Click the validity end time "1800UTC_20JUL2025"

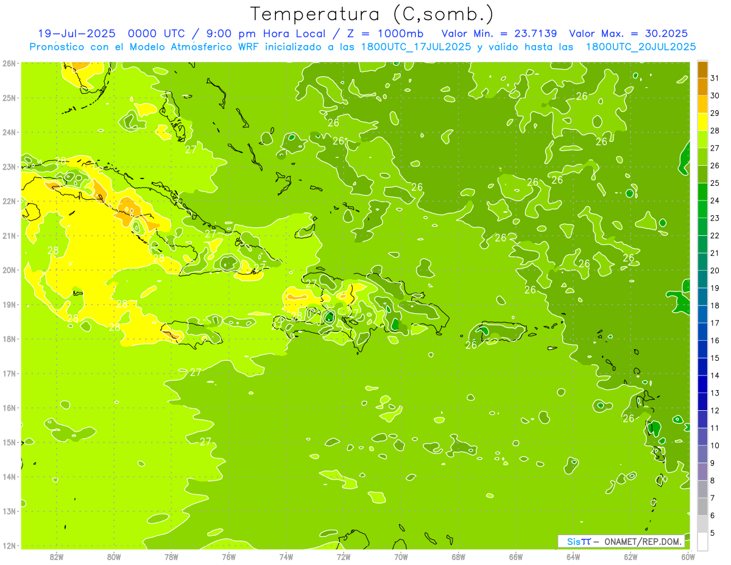[x=641, y=47]
